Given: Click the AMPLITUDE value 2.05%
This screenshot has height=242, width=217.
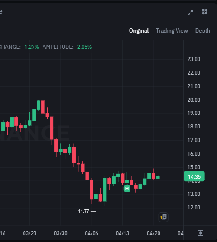Looking at the screenshot, I should pos(84,47).
